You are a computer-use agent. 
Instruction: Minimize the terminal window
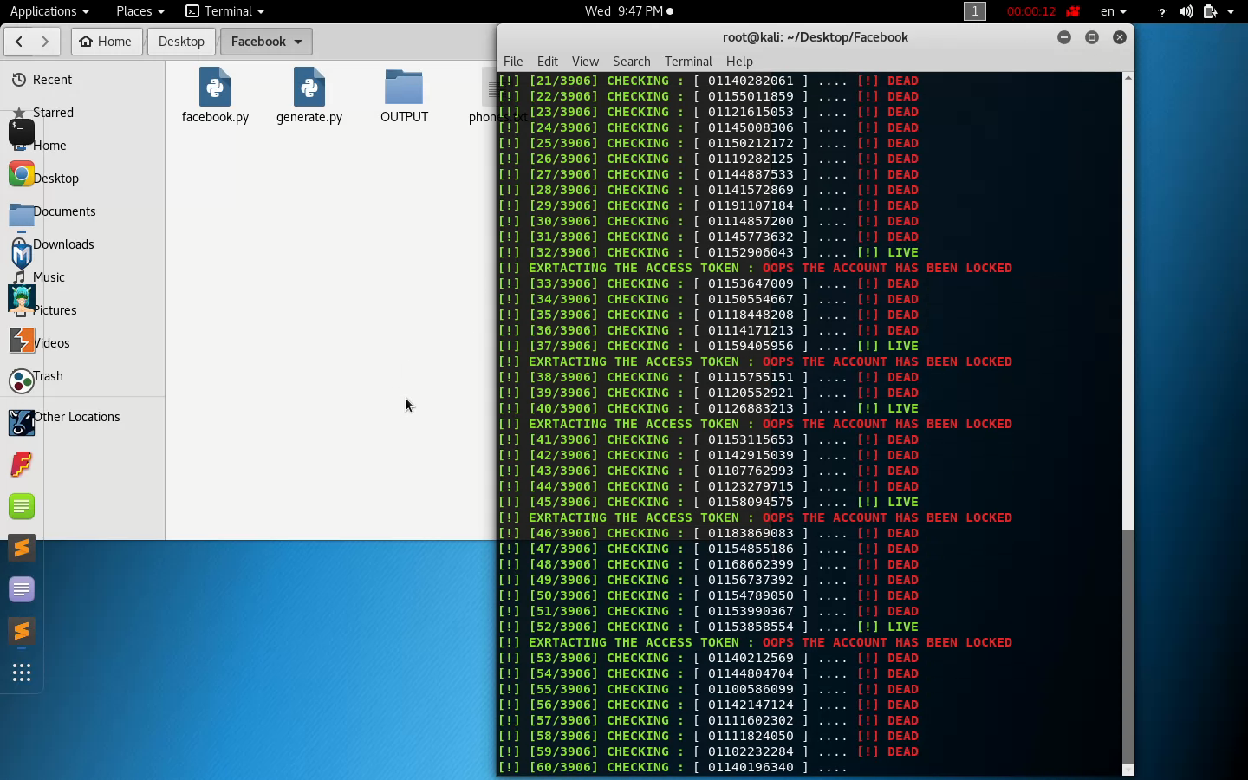click(1064, 37)
